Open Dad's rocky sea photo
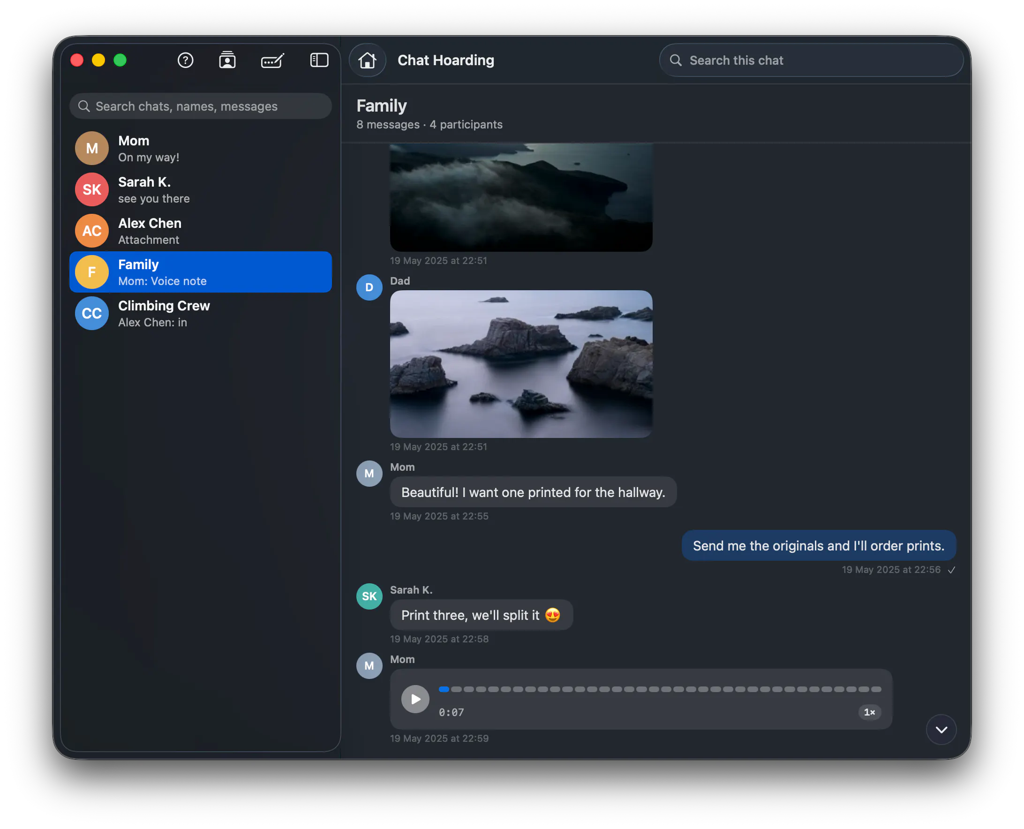 (521, 364)
